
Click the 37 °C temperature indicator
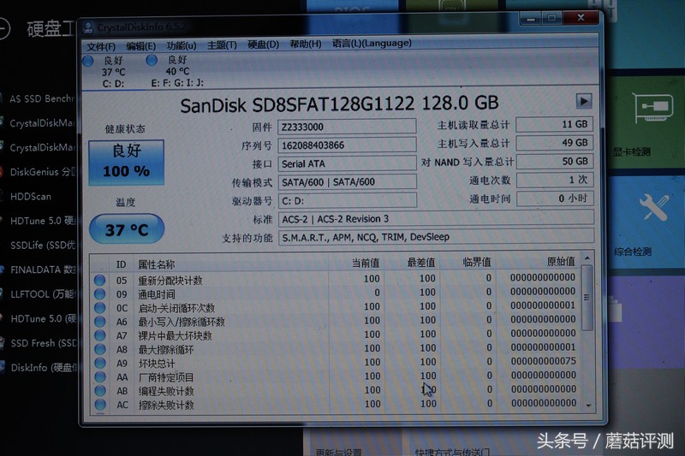point(127,228)
